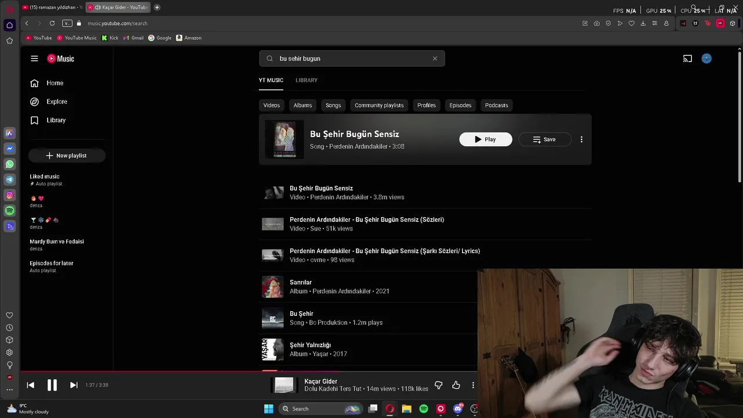Take a snapshot with the camera toolbar icon
Image resolution: width=743 pixels, height=418 pixels.
point(597,23)
